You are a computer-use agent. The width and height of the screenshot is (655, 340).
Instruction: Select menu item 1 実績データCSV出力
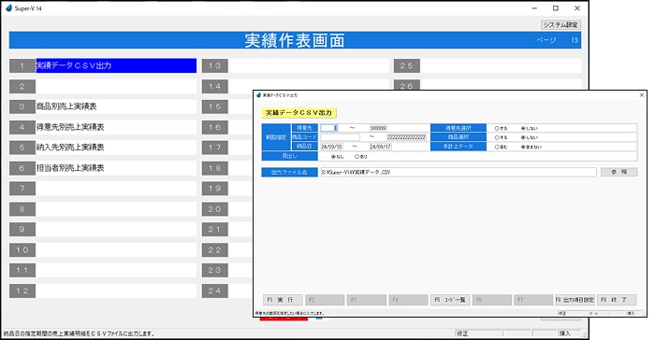116,65
